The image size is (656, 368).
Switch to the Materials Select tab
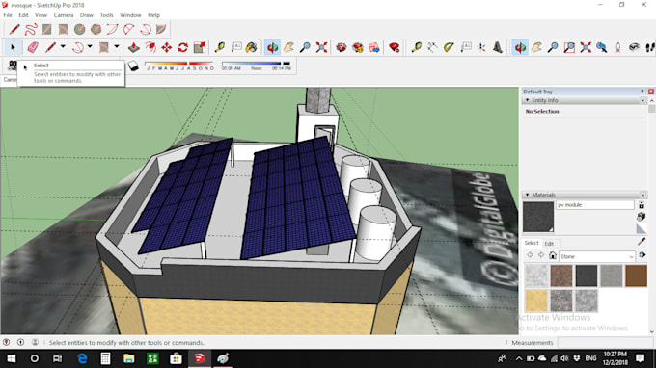pyautogui.click(x=532, y=243)
